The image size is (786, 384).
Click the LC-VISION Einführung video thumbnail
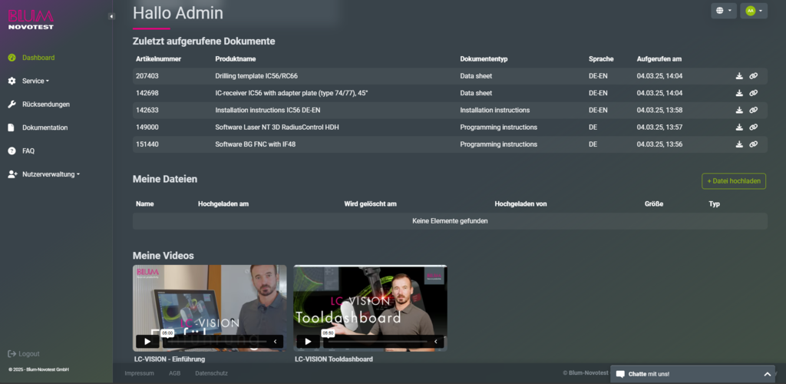tap(210, 308)
